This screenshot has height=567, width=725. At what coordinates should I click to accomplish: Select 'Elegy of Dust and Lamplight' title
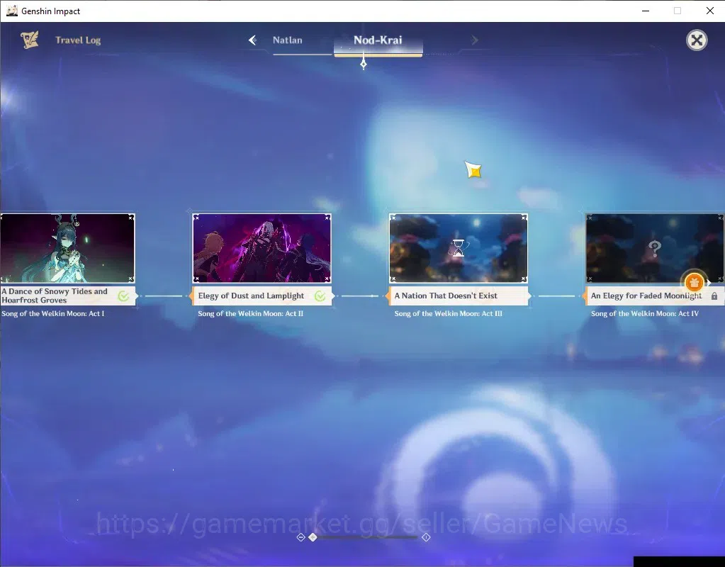(251, 296)
